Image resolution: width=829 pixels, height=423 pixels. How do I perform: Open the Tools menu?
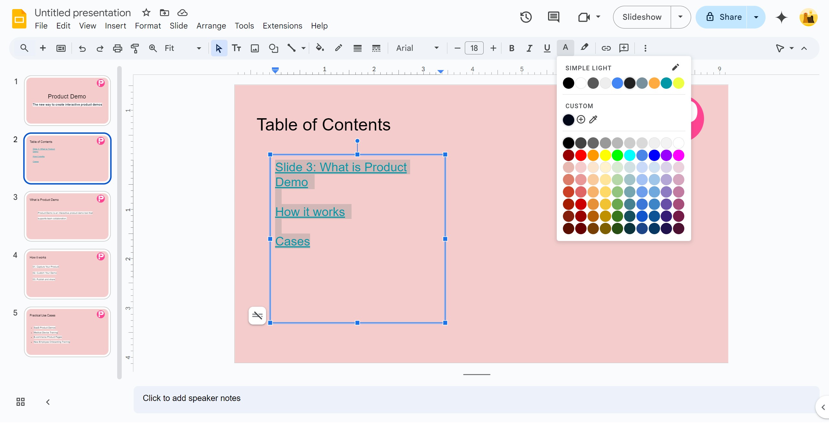click(244, 26)
